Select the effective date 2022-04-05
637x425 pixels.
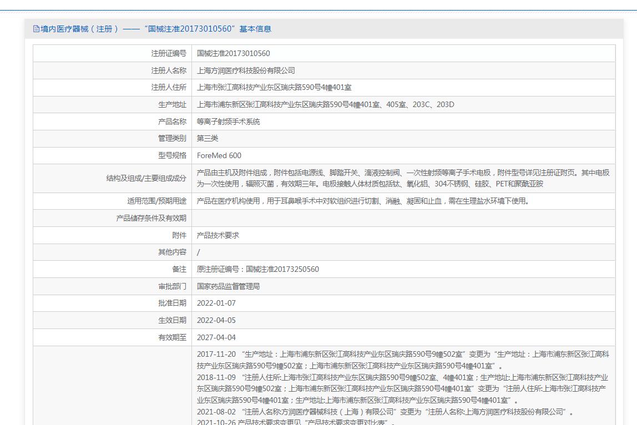click(216, 320)
